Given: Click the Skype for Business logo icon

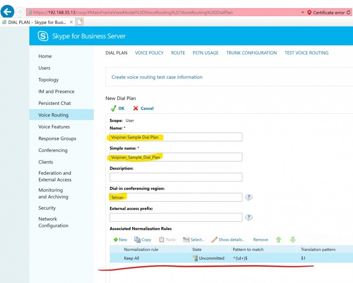Looking at the screenshot, I should pyautogui.click(x=43, y=36).
